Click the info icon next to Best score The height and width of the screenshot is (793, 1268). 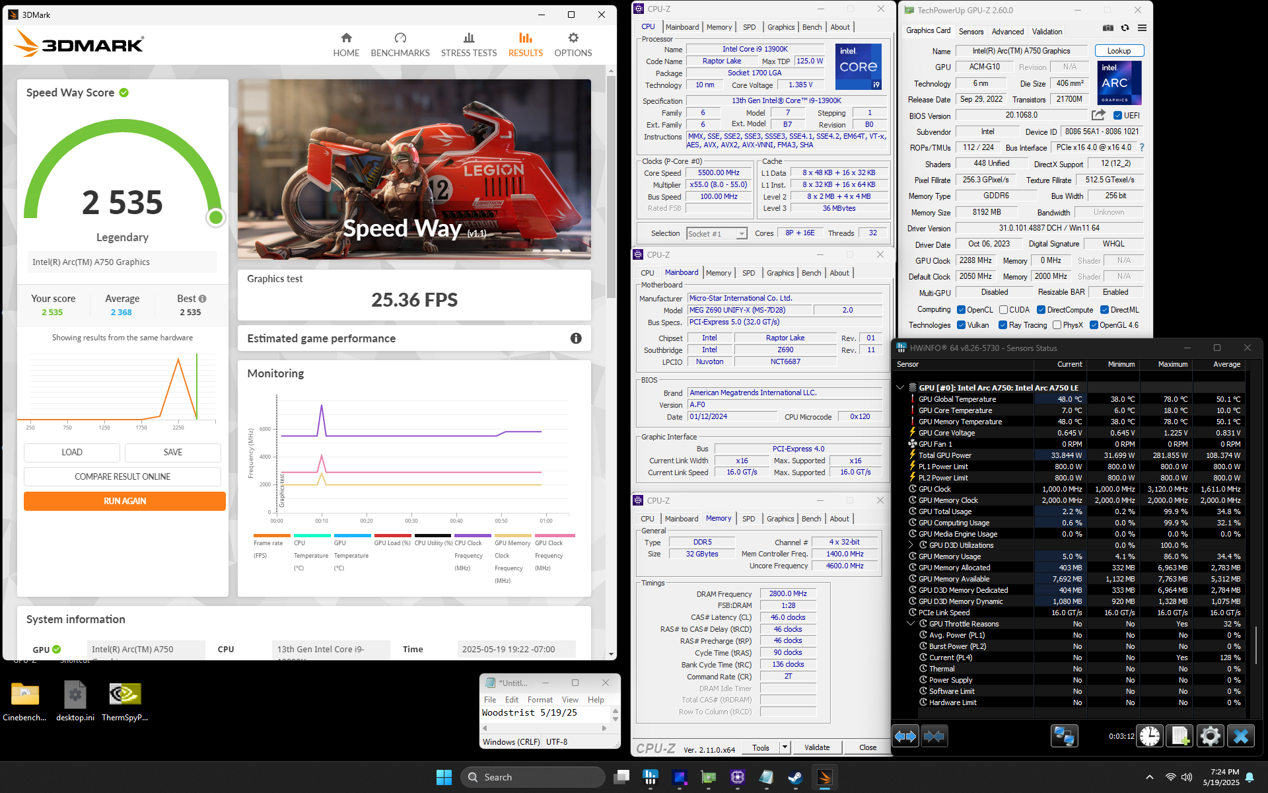click(x=203, y=299)
